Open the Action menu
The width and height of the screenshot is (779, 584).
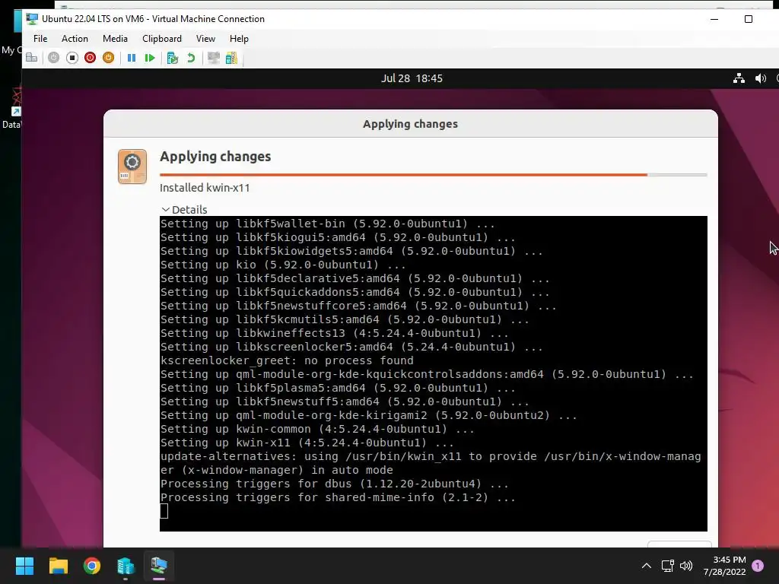pos(75,38)
